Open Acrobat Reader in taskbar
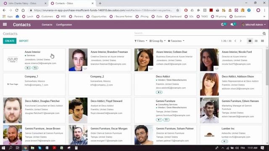 54,148
